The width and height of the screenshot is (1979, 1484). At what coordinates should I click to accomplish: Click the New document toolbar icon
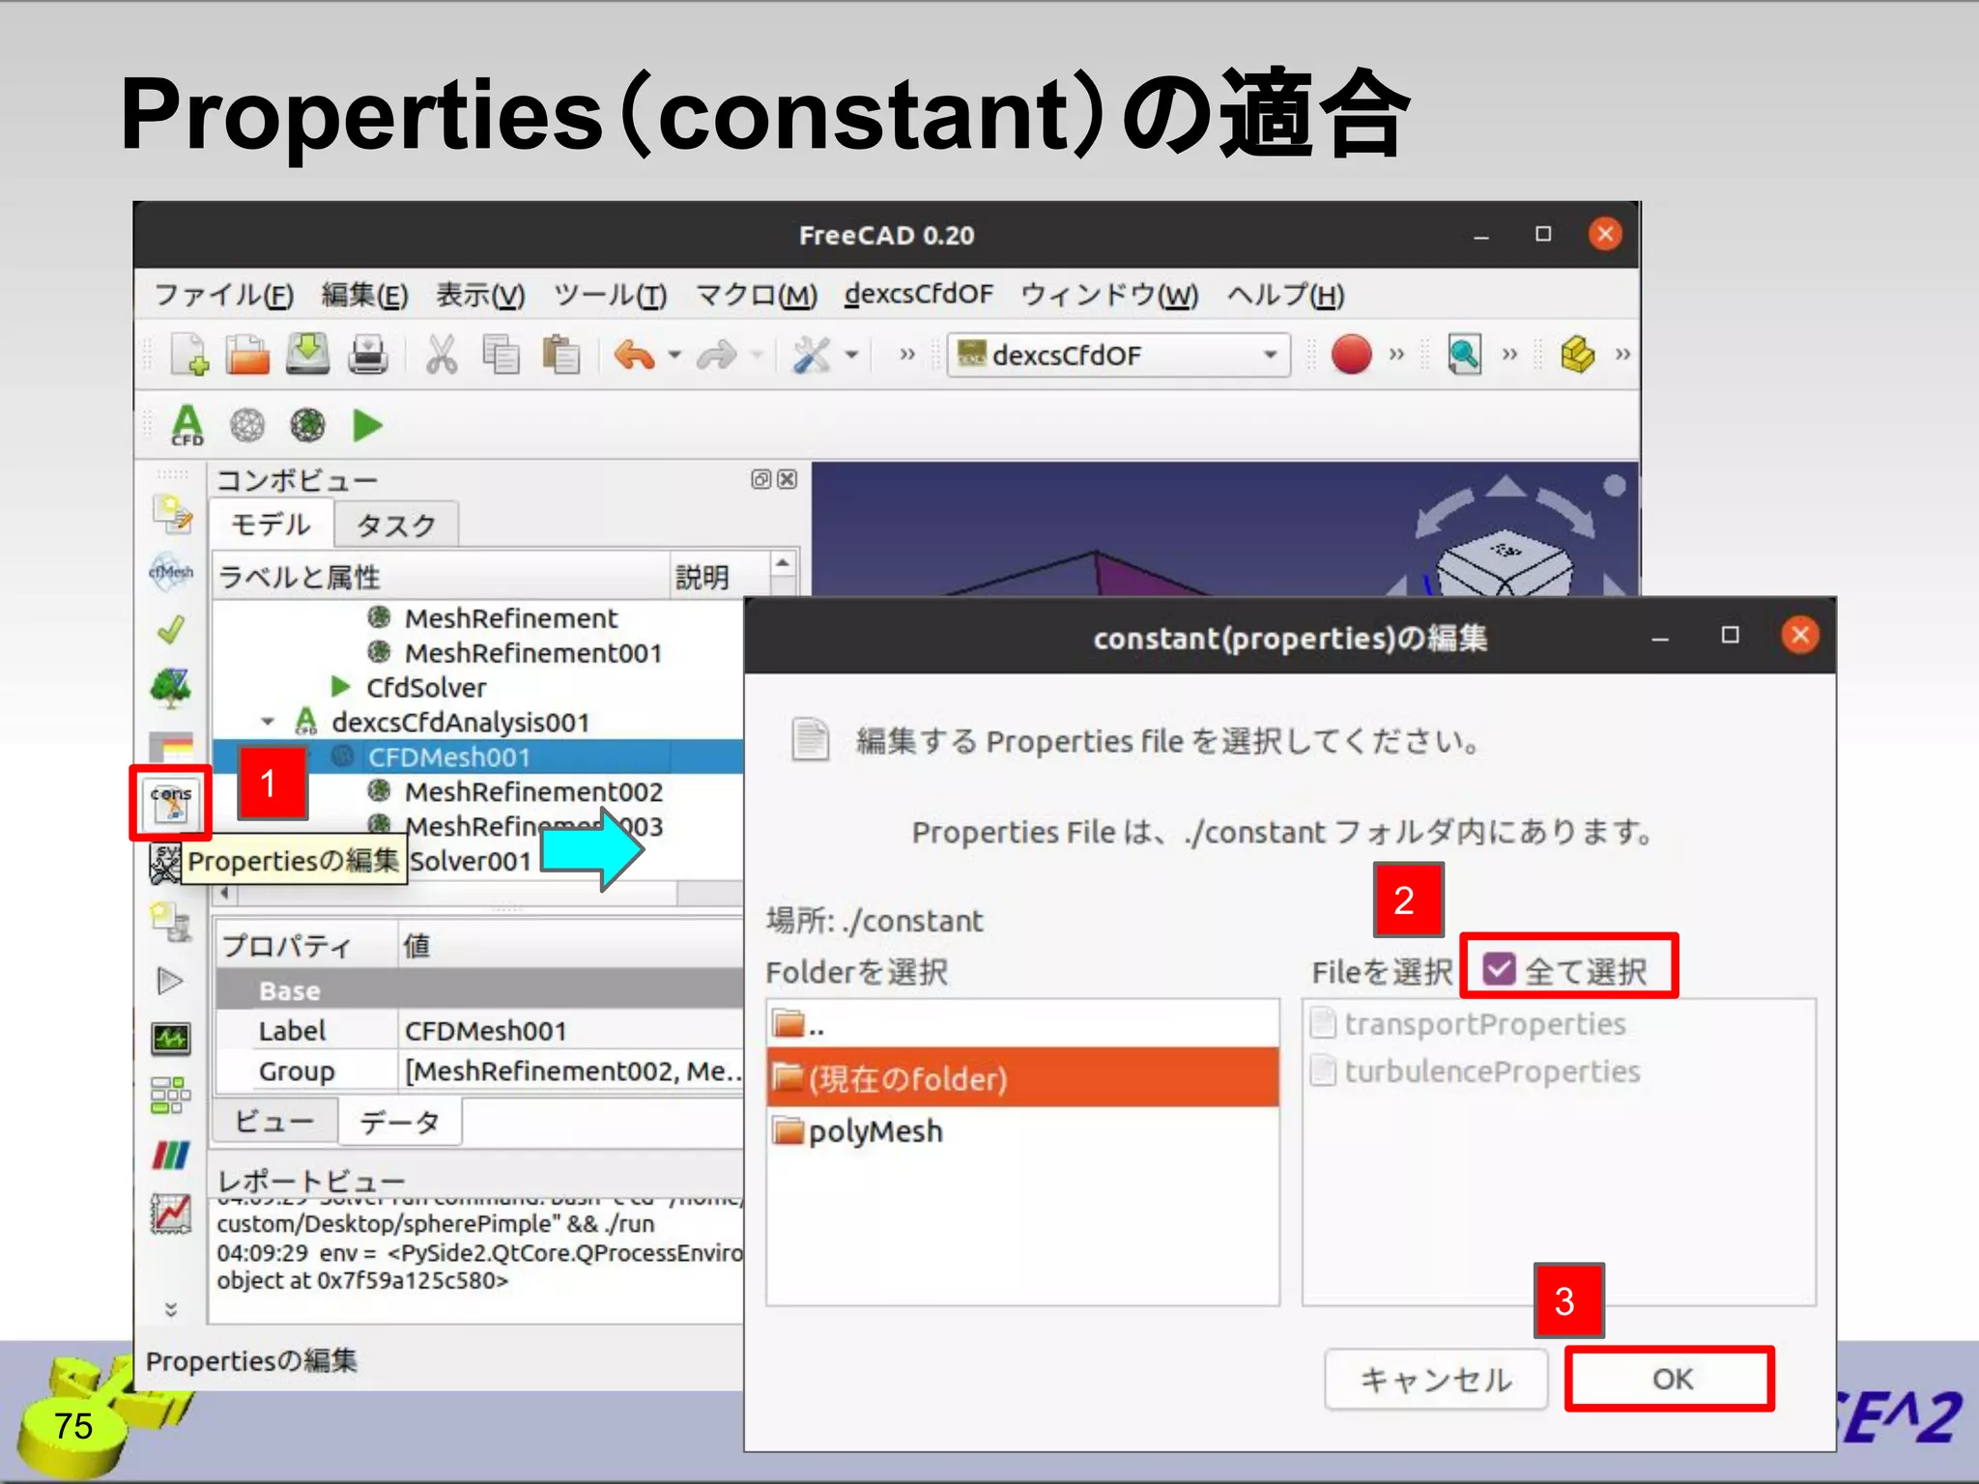point(189,355)
